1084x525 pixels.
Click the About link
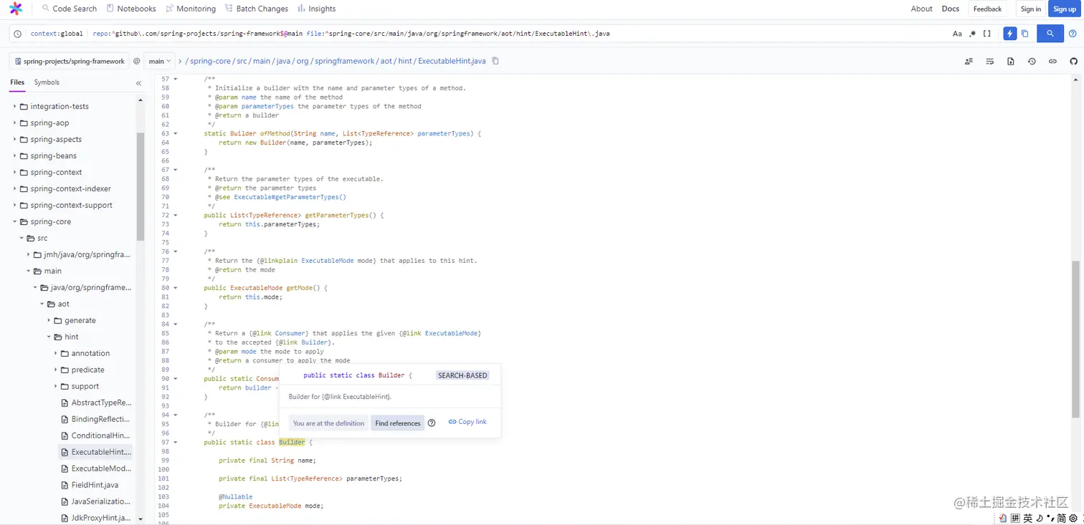pos(921,9)
